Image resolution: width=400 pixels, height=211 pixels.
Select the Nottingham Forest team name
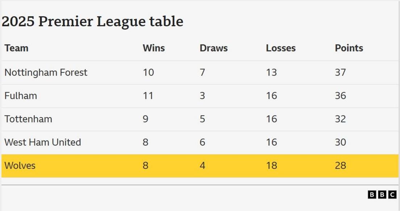pos(46,72)
